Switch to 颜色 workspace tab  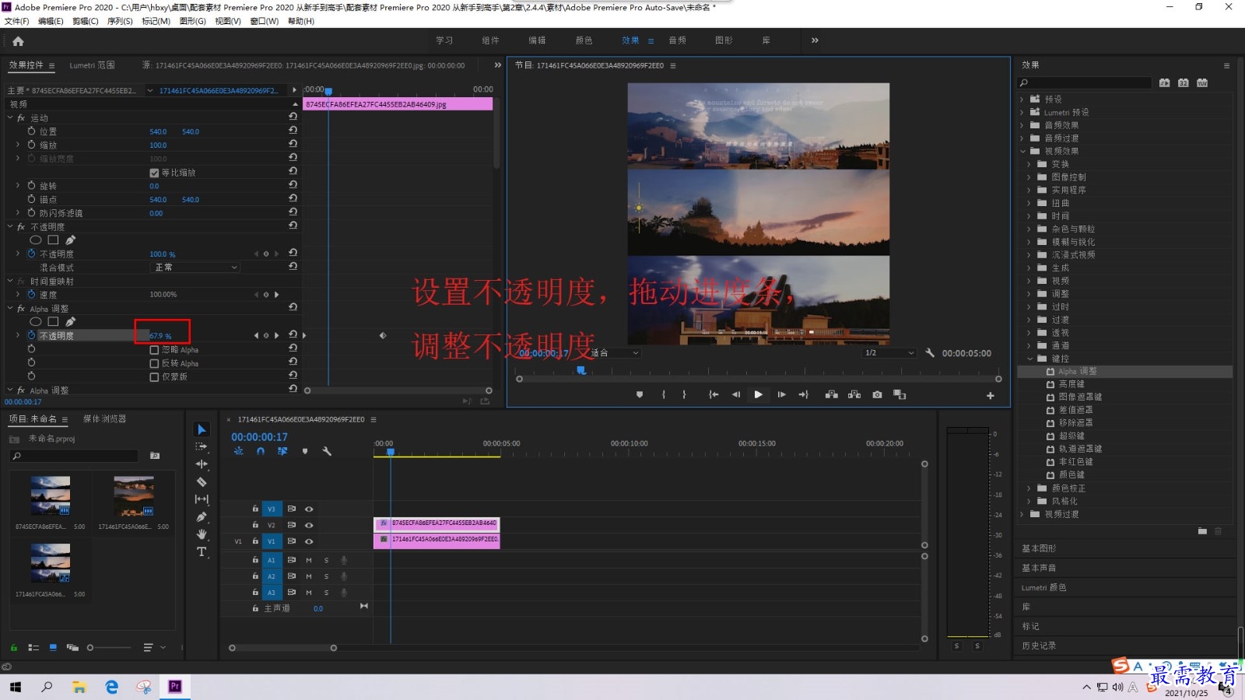pyautogui.click(x=584, y=40)
